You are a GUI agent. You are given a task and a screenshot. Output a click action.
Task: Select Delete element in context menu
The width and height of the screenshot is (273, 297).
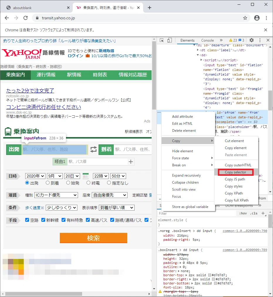(184, 131)
